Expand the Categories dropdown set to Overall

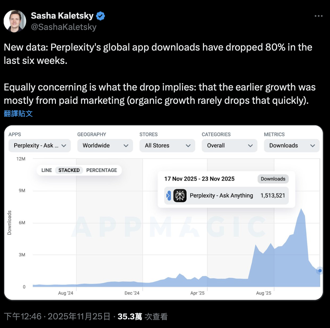tap(229, 145)
